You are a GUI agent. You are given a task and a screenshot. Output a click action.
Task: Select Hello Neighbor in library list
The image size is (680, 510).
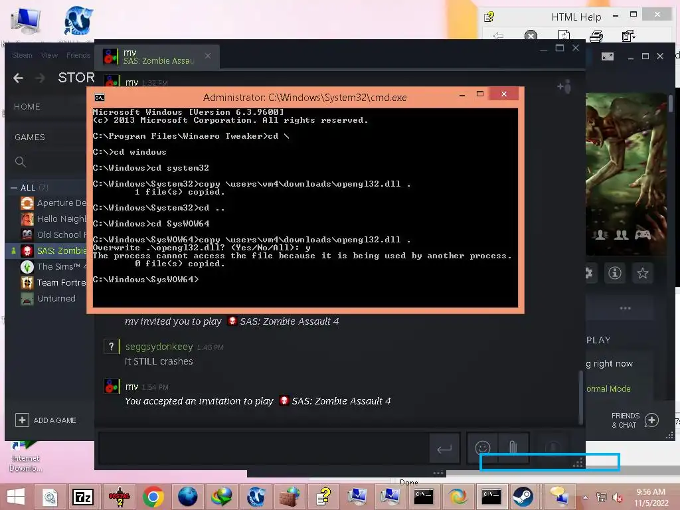click(53, 219)
